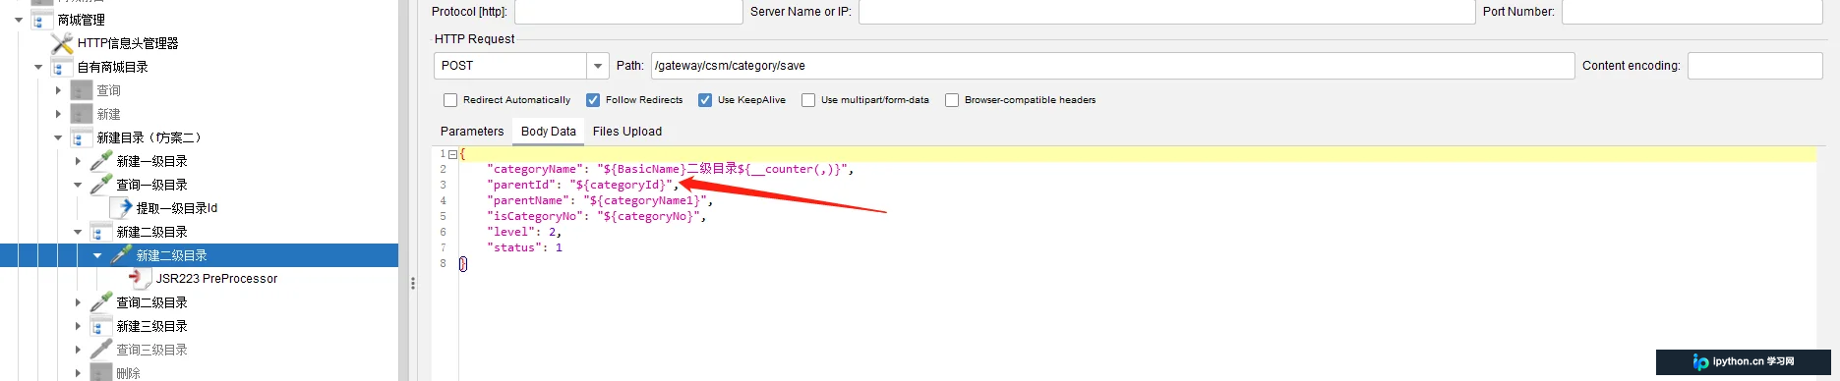Click the disabled 删除 controller icon

point(101,373)
